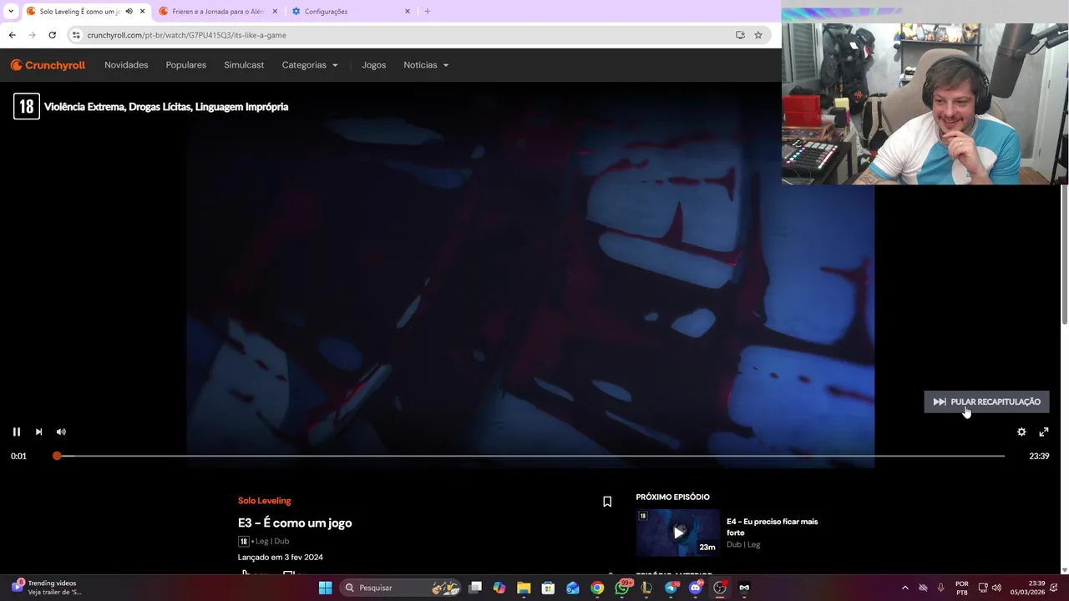Click the taskbar Pesquisar search box

401,588
